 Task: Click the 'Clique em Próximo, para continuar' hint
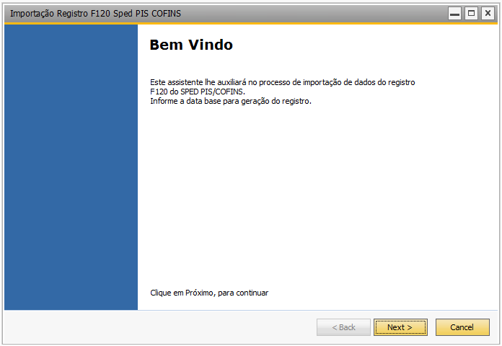click(209, 293)
